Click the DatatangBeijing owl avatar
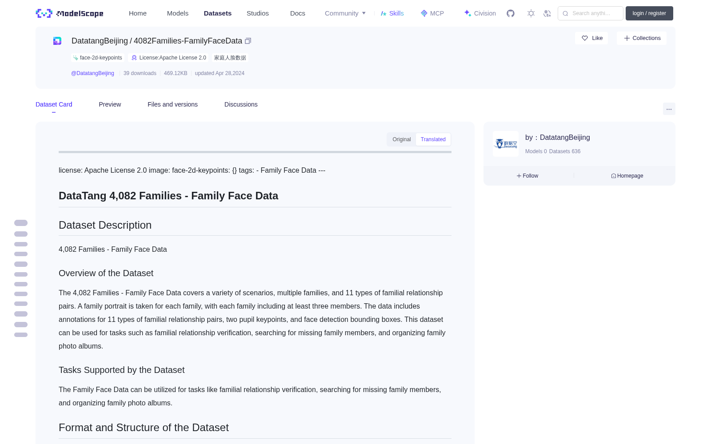Screen dimensions: 711x444 coord(506,144)
